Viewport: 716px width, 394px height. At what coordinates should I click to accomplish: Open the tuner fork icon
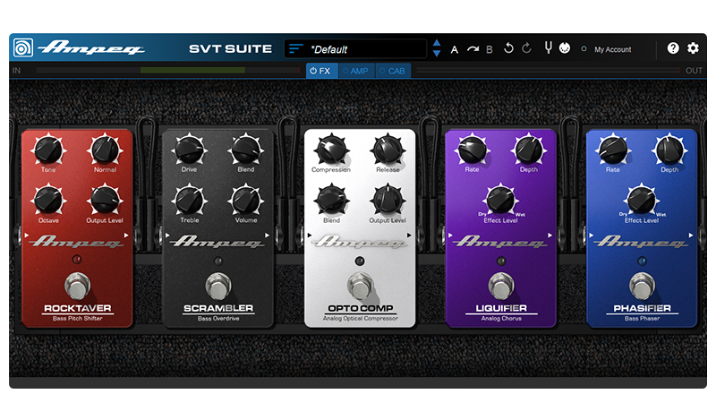tap(548, 47)
